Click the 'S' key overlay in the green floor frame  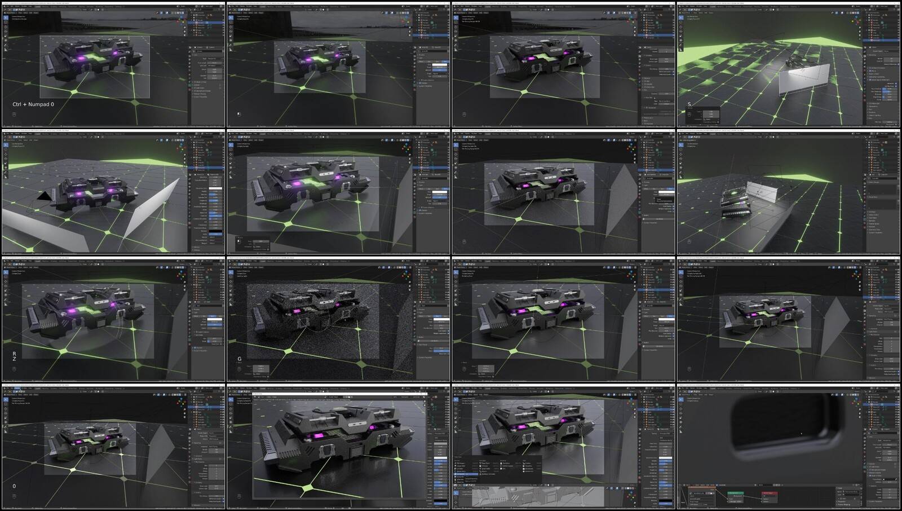[689, 104]
